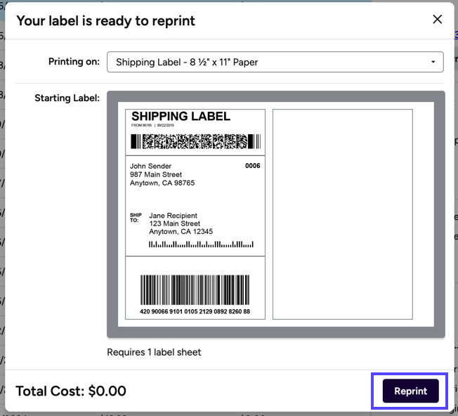Open the Printing on paper dropdown
Viewport: 458px width, 416px height.
click(x=275, y=62)
